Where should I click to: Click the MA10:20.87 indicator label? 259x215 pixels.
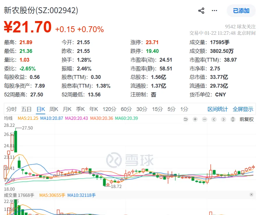coord(52,118)
